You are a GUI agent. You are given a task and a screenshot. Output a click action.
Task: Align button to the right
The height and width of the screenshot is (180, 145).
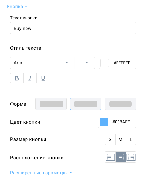(131, 157)
